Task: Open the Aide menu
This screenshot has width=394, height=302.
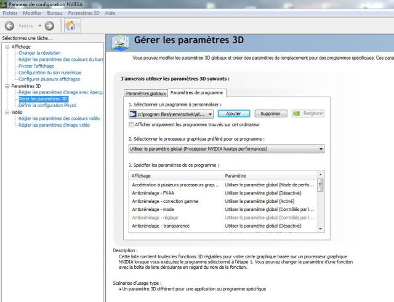Action: click(x=110, y=13)
